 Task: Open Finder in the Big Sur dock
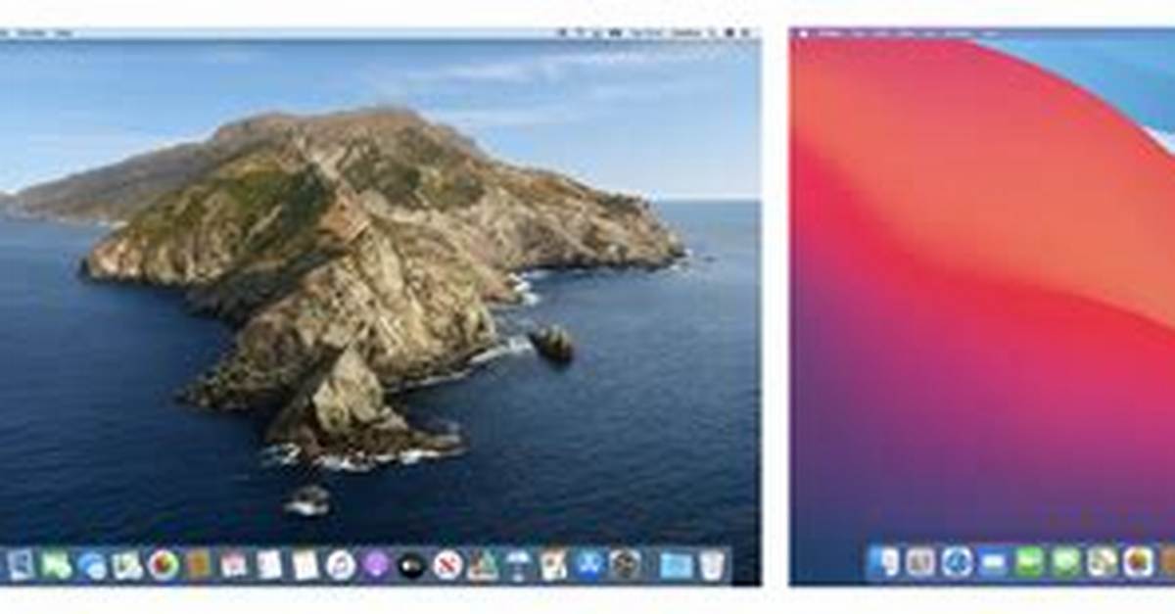[x=883, y=561]
